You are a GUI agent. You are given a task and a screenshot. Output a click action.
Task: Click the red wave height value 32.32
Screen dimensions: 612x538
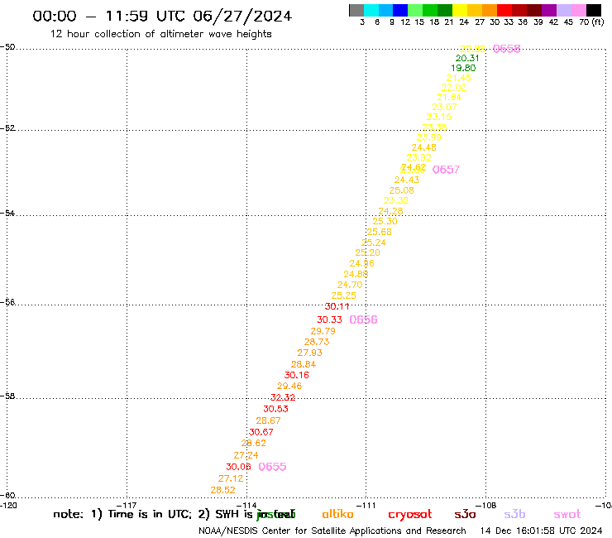[x=283, y=398]
